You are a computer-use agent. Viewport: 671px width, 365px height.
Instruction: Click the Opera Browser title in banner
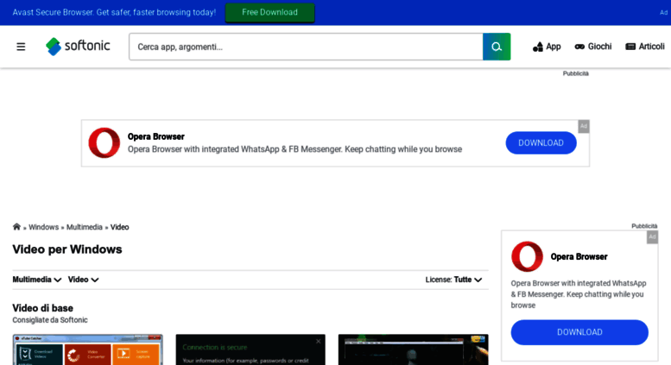tap(156, 137)
